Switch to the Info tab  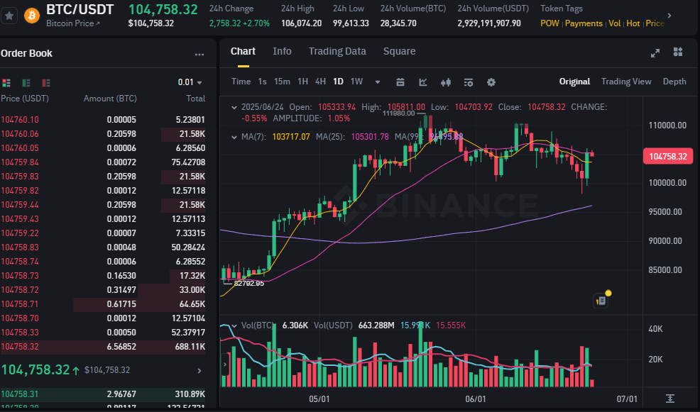click(282, 51)
